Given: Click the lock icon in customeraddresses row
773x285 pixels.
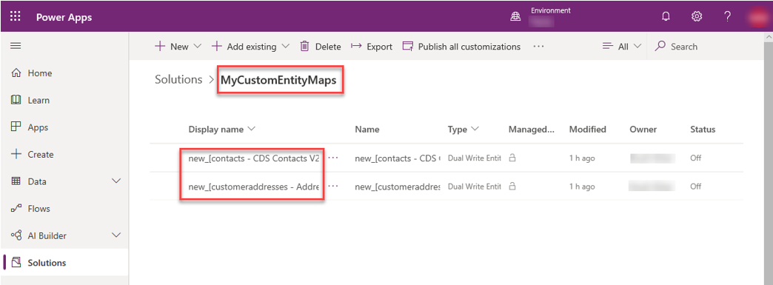Looking at the screenshot, I should point(512,187).
